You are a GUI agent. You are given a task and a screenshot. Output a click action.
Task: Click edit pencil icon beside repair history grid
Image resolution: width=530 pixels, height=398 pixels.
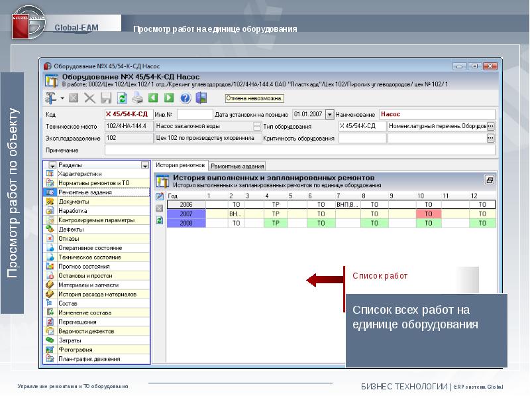click(x=159, y=196)
